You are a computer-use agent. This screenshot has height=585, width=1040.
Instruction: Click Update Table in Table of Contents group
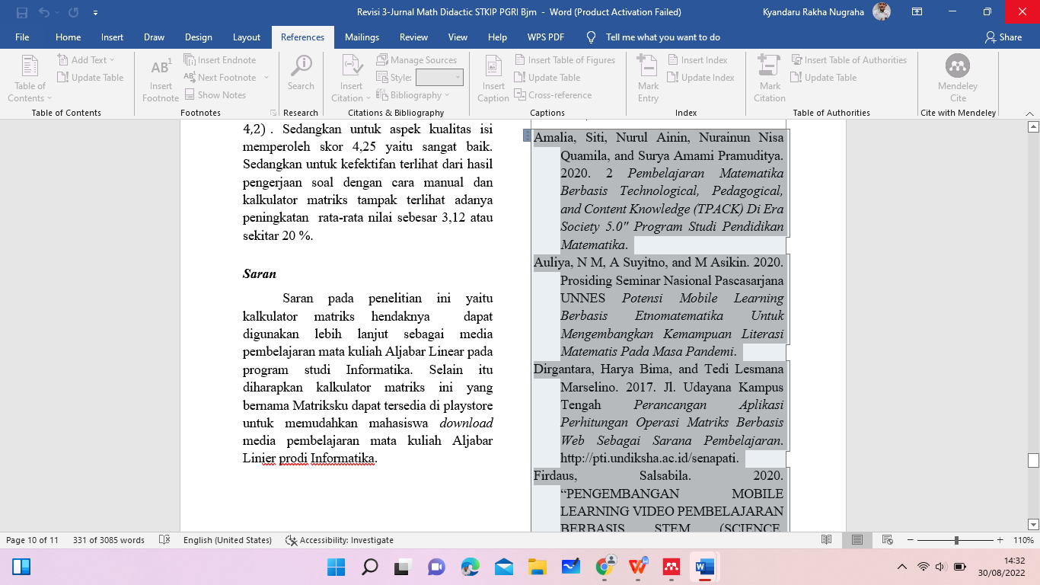[x=91, y=78]
